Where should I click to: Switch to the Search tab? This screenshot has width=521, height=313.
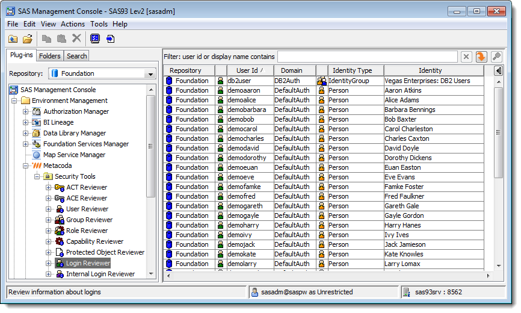(77, 56)
